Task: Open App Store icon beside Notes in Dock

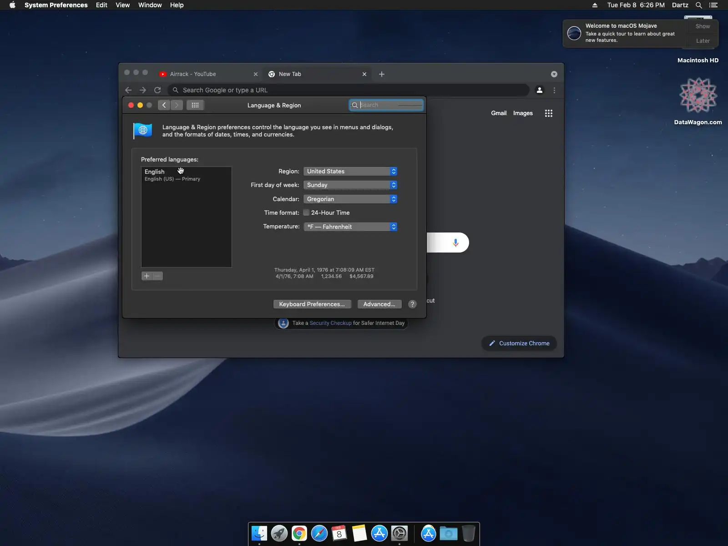Action: click(379, 533)
